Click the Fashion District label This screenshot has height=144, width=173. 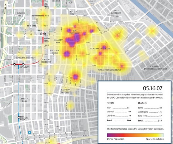(x=66, y=91)
